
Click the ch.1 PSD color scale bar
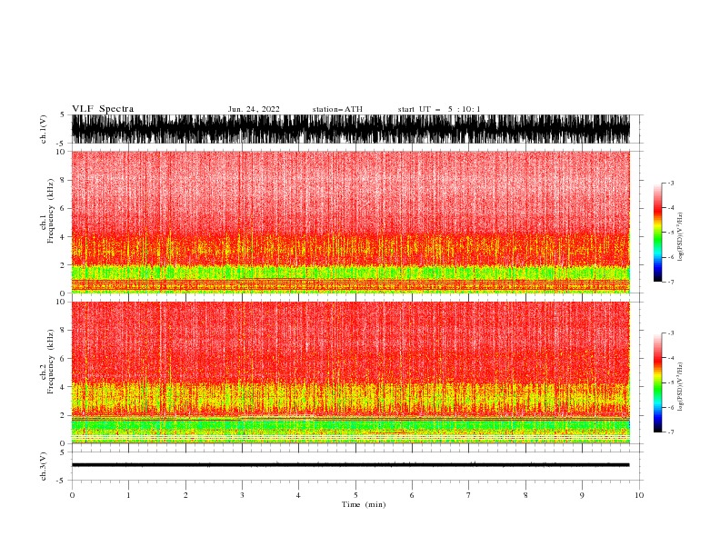tap(657, 233)
